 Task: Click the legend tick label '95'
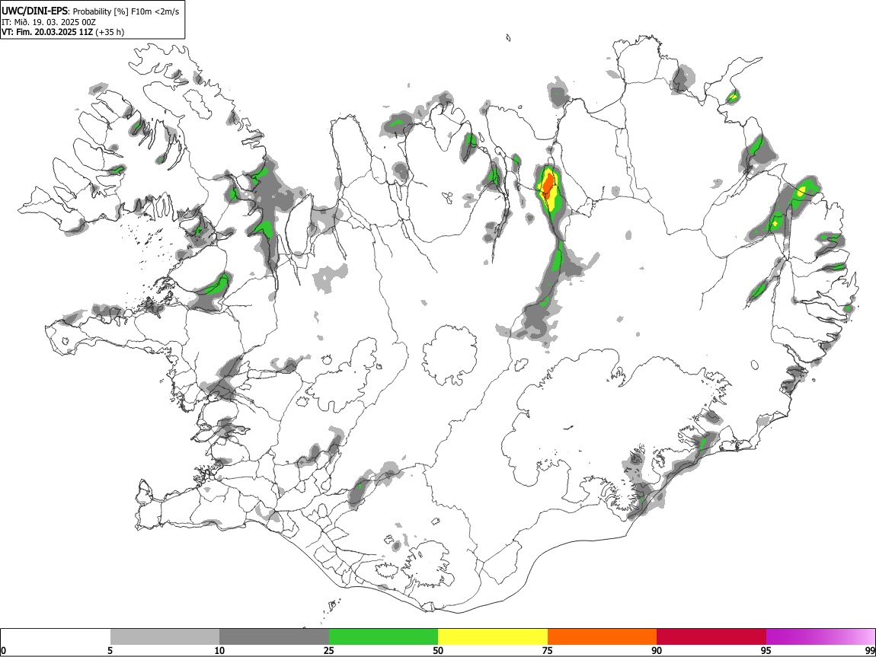tap(766, 650)
